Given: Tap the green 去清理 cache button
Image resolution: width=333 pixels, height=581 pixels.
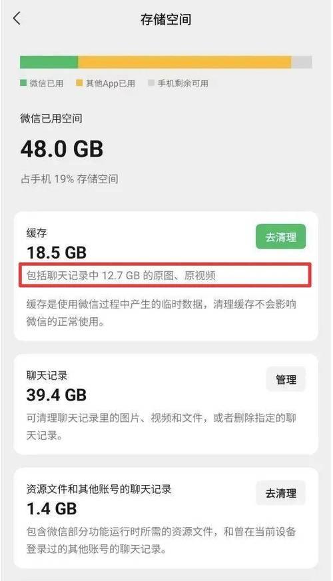Looking at the screenshot, I should click(x=281, y=237).
